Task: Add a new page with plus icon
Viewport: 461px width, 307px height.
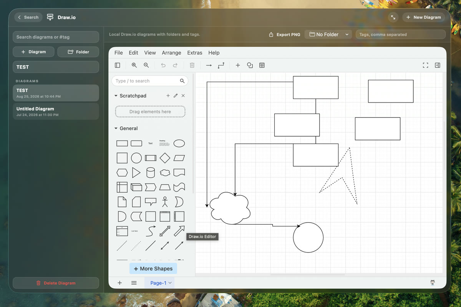Action: [x=119, y=283]
